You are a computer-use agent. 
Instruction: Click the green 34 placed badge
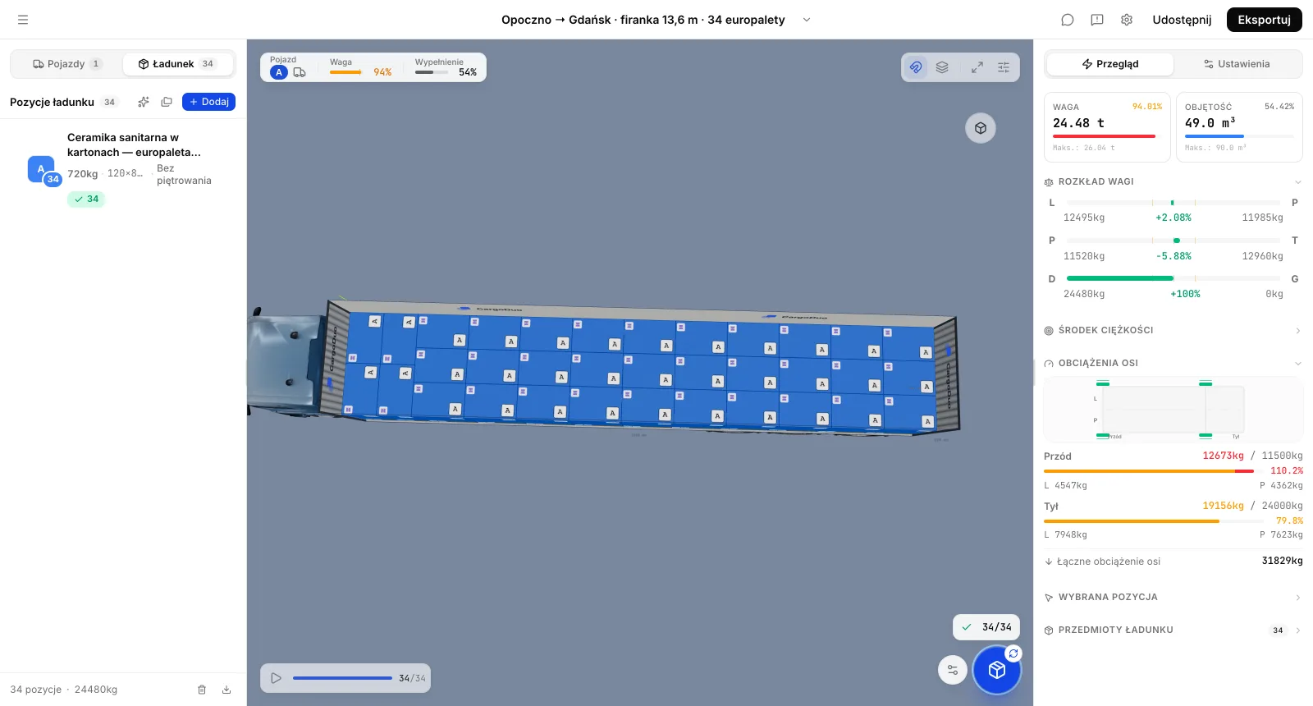point(86,199)
